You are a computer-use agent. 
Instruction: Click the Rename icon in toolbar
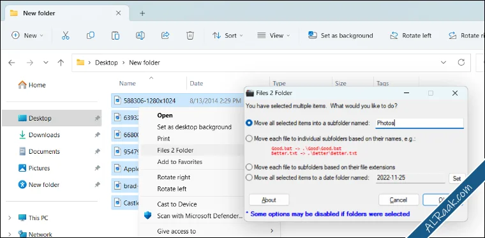(140, 36)
